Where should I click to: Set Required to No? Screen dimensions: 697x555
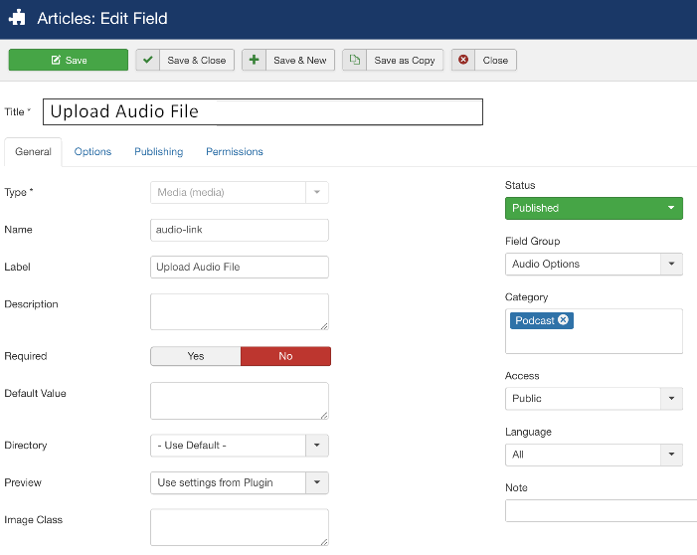[x=285, y=356]
